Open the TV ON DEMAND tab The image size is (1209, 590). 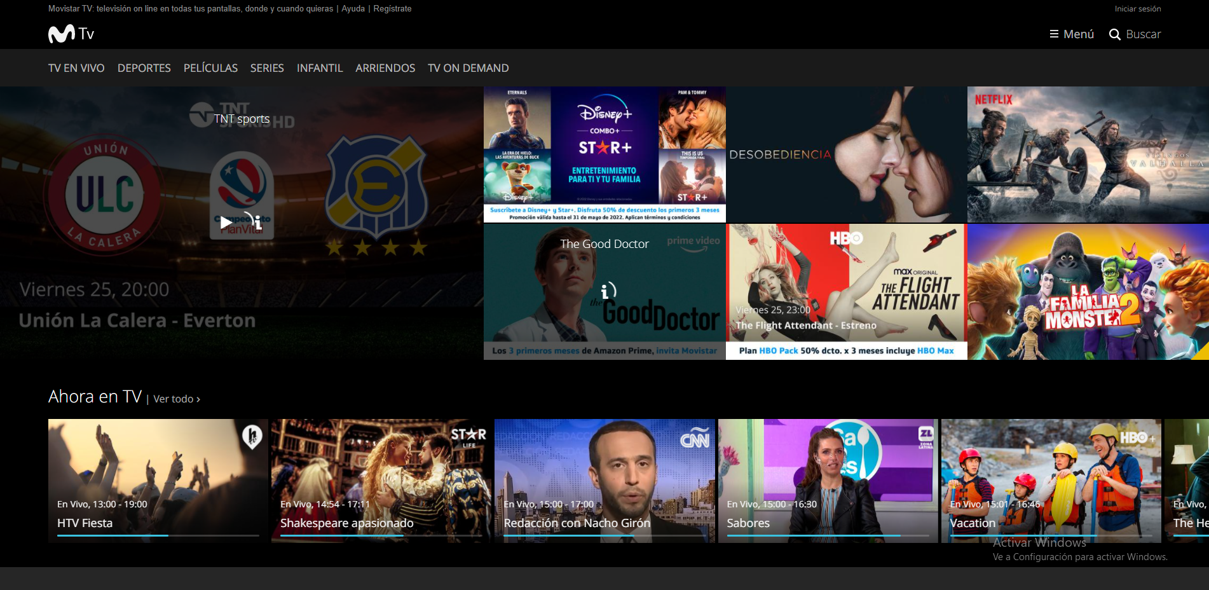click(468, 68)
